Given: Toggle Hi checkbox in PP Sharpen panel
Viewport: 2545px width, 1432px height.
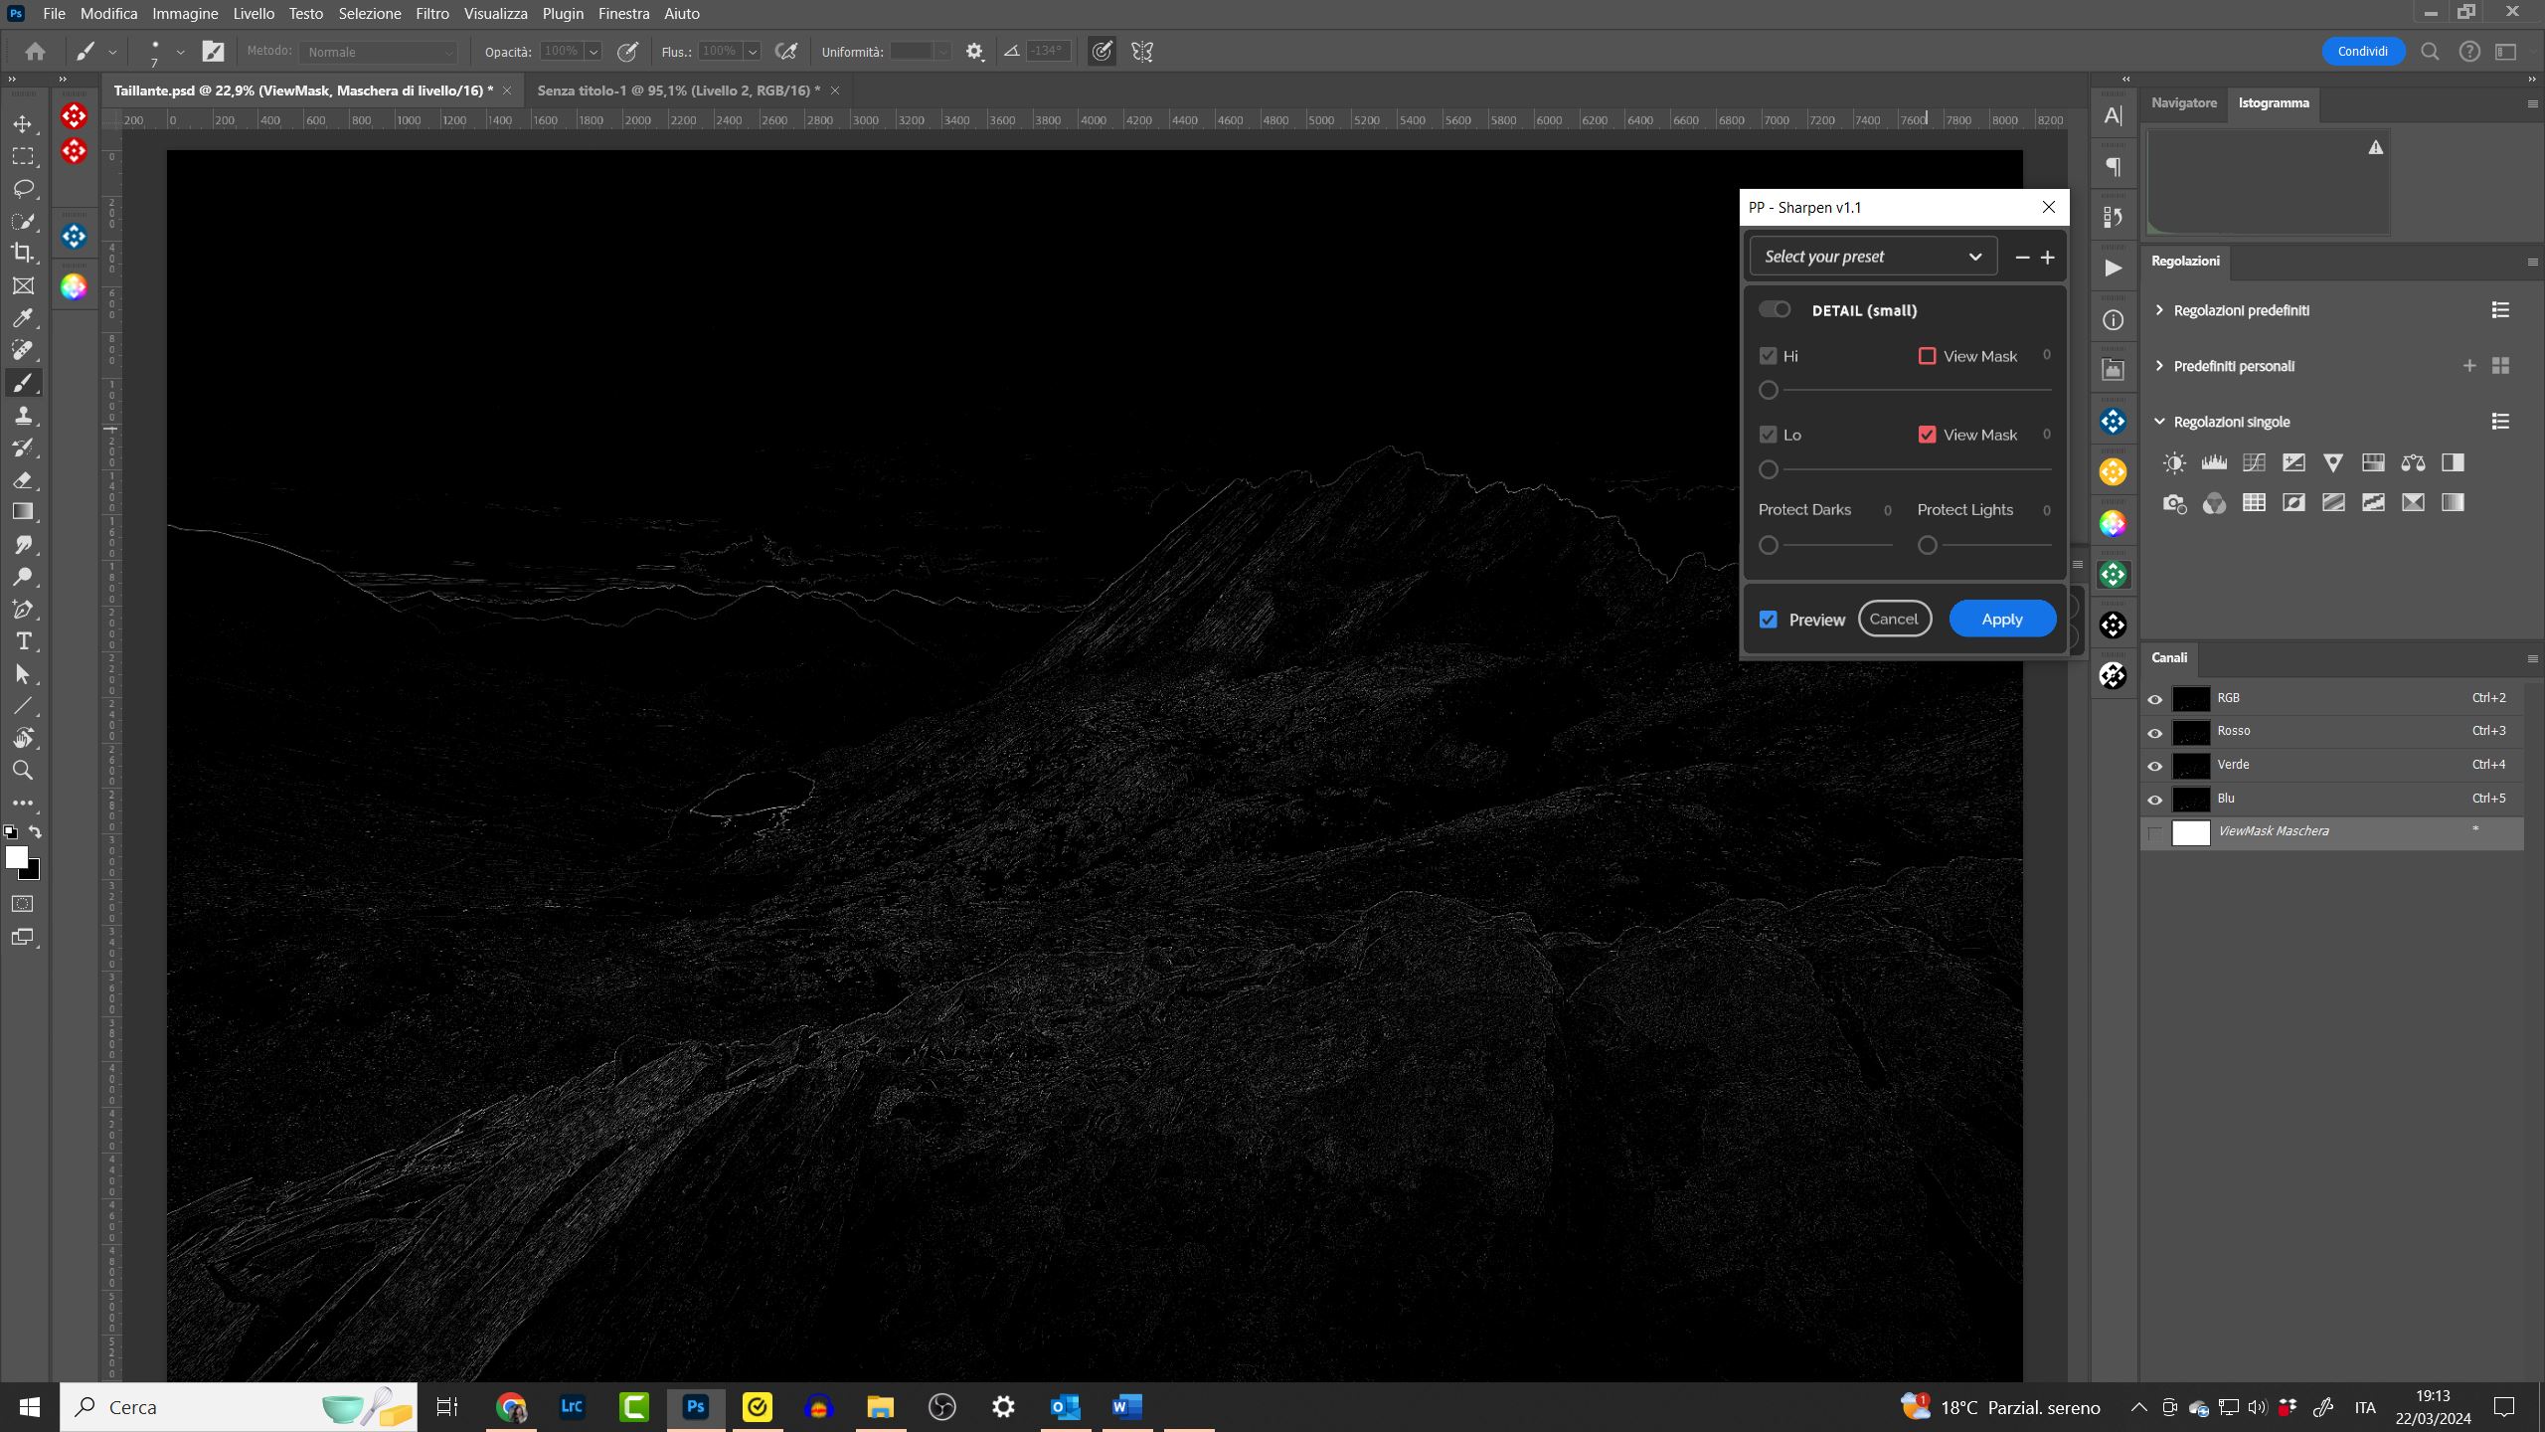Looking at the screenshot, I should click(x=1769, y=355).
